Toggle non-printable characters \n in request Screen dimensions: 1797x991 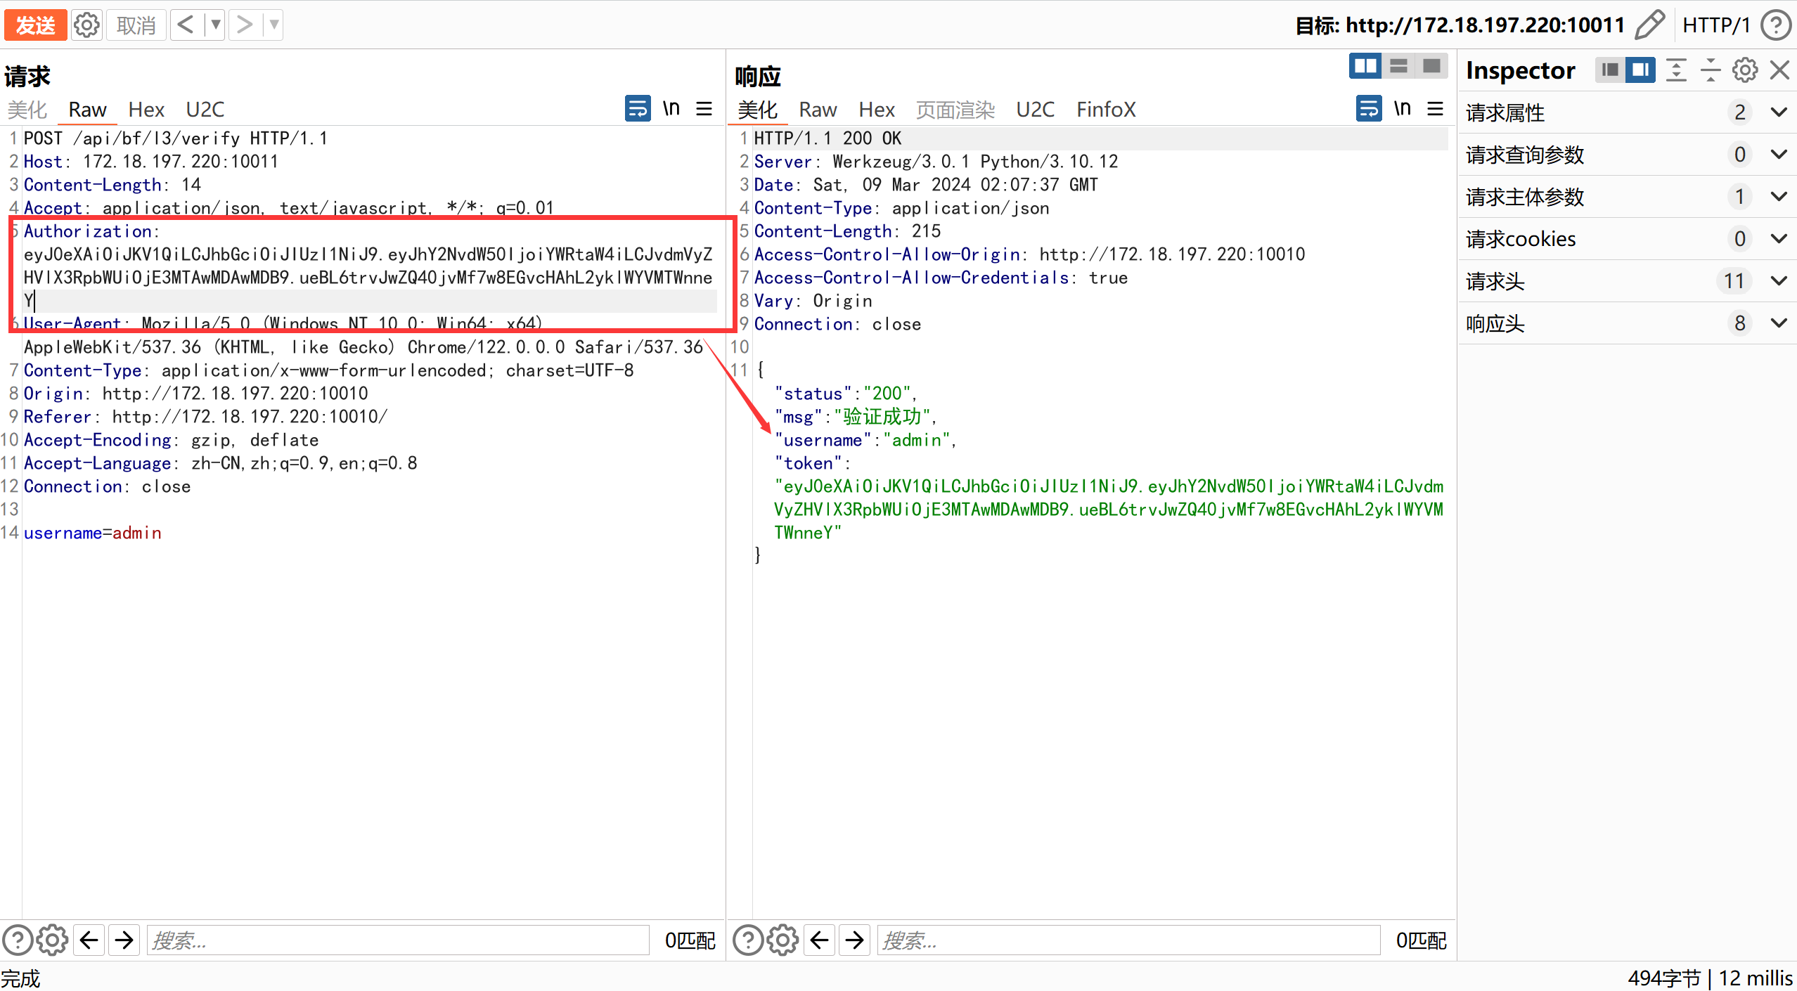(x=671, y=109)
